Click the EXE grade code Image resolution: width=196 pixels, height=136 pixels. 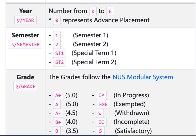tap(103, 104)
